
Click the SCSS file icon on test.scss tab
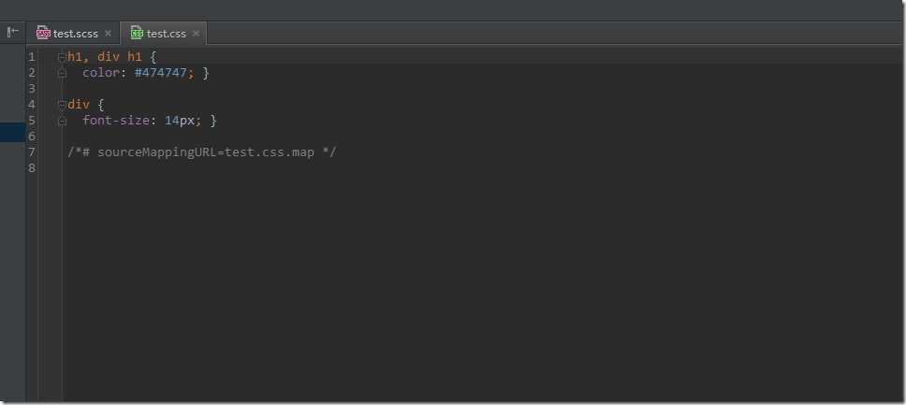pyautogui.click(x=43, y=34)
